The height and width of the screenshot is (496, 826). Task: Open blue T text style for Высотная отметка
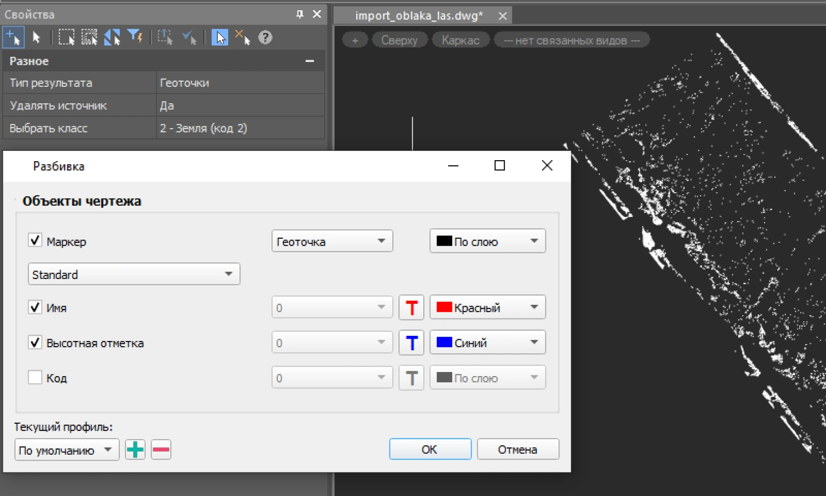411,343
